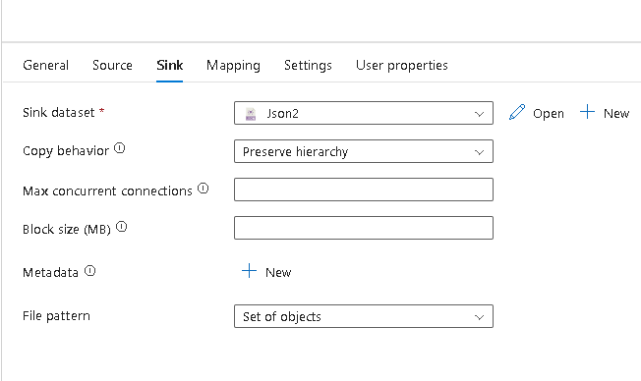The width and height of the screenshot is (641, 381).
Task: Click the Sink dataset label
Action: point(59,112)
